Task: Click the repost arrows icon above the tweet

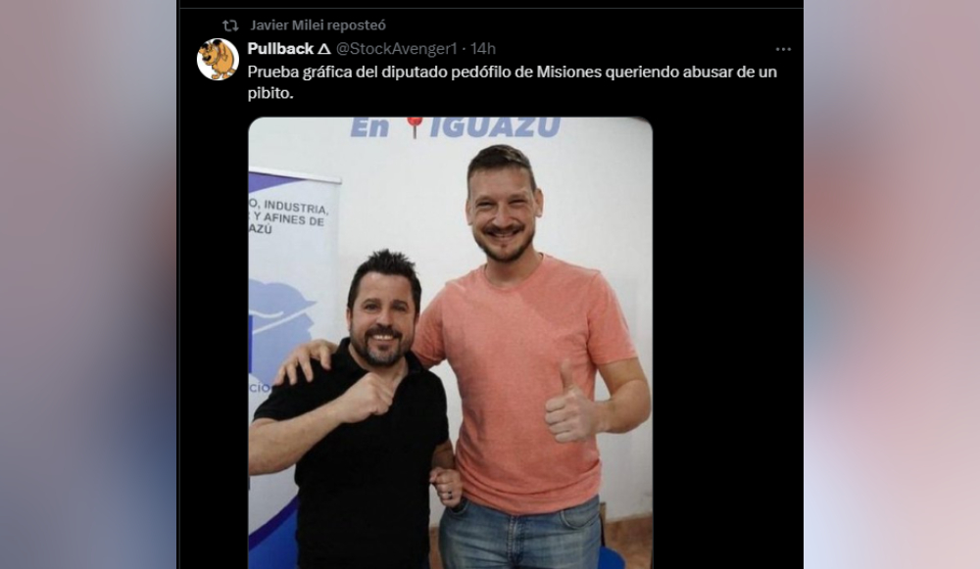Action: [230, 25]
